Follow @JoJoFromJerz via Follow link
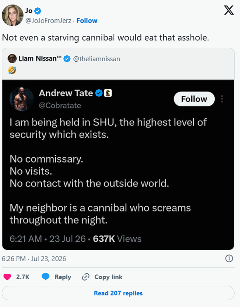The height and width of the screenshot is (307, 240). coord(87,21)
